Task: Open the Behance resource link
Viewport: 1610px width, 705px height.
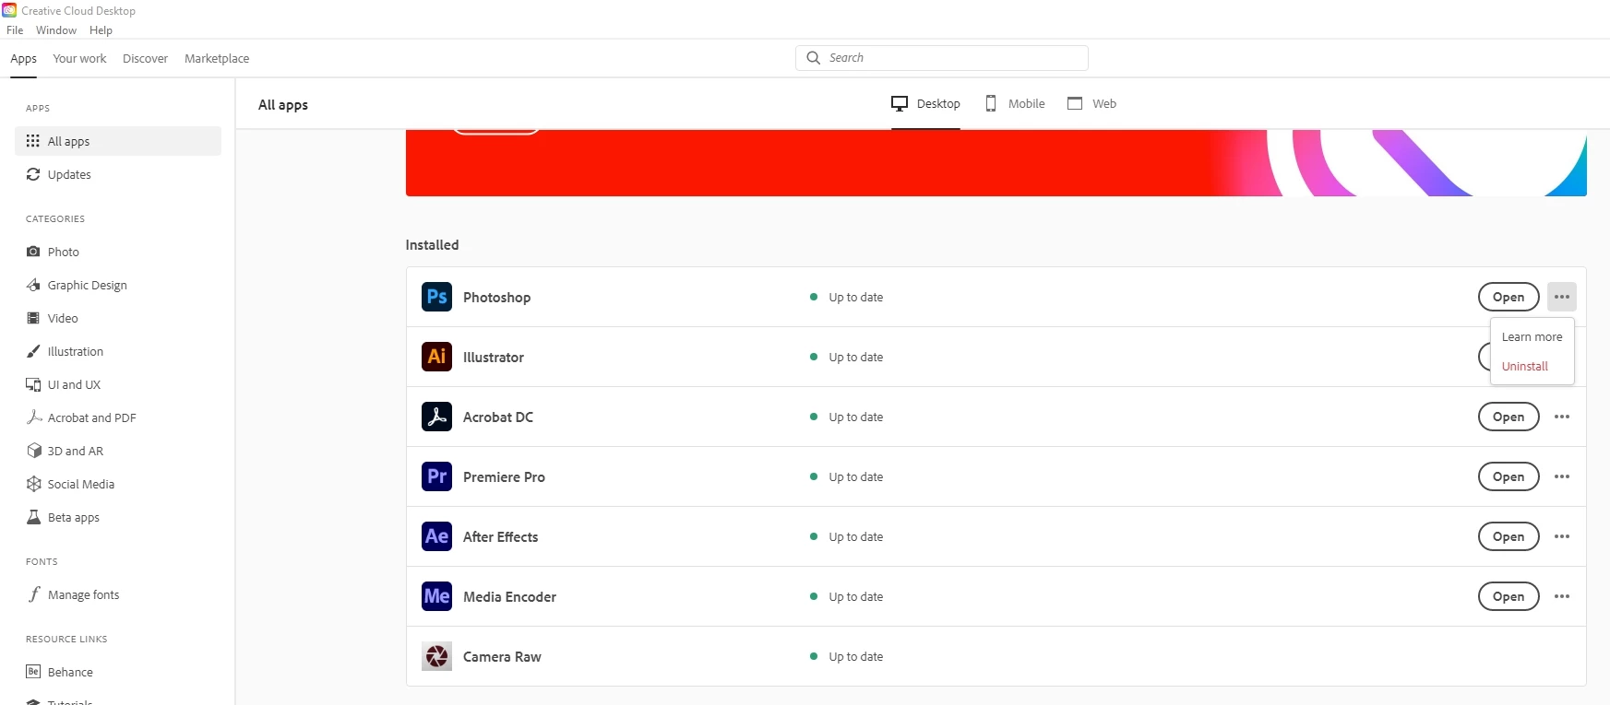Action: [118, 672]
